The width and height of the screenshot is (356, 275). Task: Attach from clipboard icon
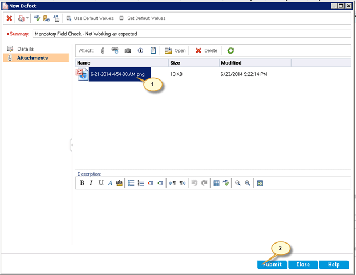[153, 50]
